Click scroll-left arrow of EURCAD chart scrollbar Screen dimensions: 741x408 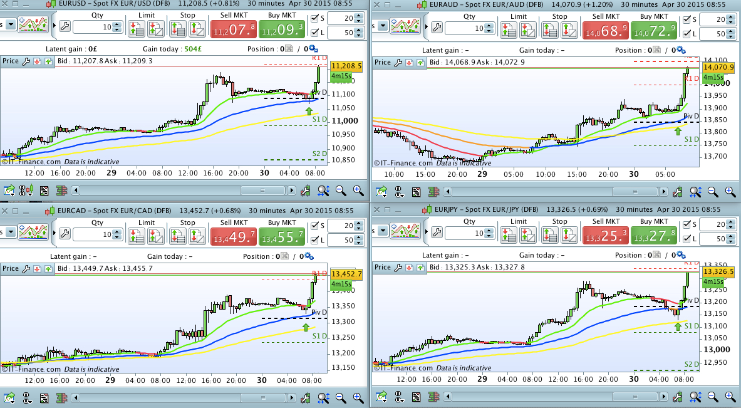(75, 397)
